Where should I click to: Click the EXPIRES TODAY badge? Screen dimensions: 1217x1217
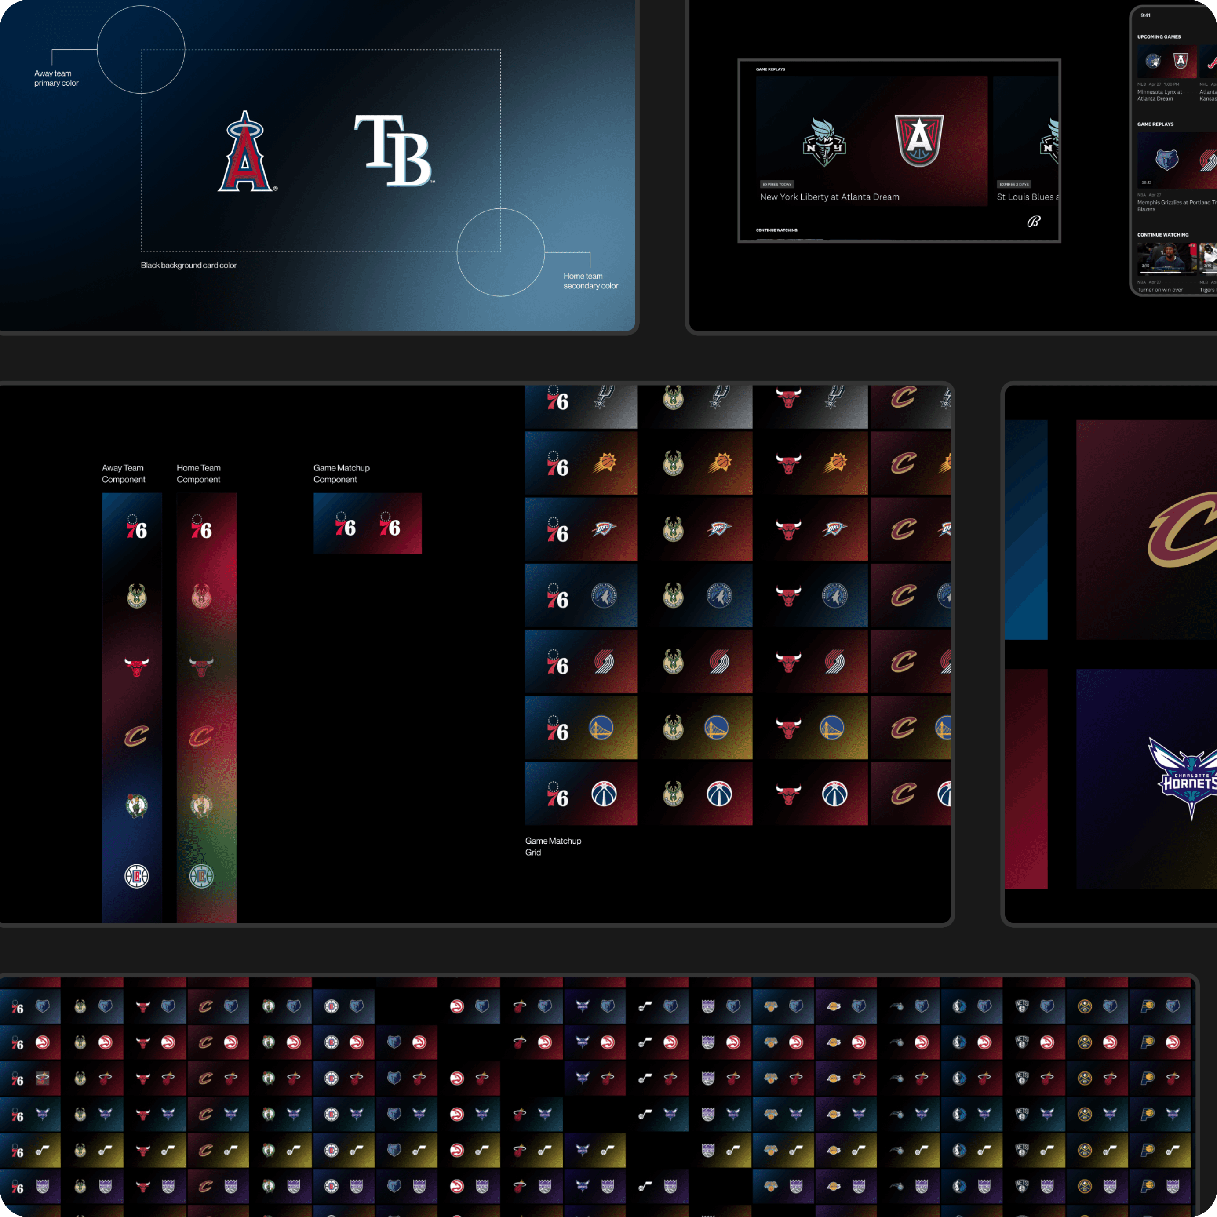pyautogui.click(x=776, y=185)
